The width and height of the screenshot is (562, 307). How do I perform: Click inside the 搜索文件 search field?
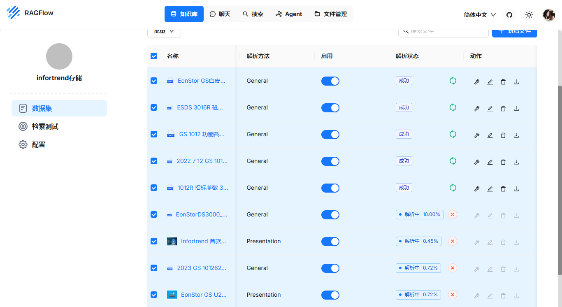point(443,31)
